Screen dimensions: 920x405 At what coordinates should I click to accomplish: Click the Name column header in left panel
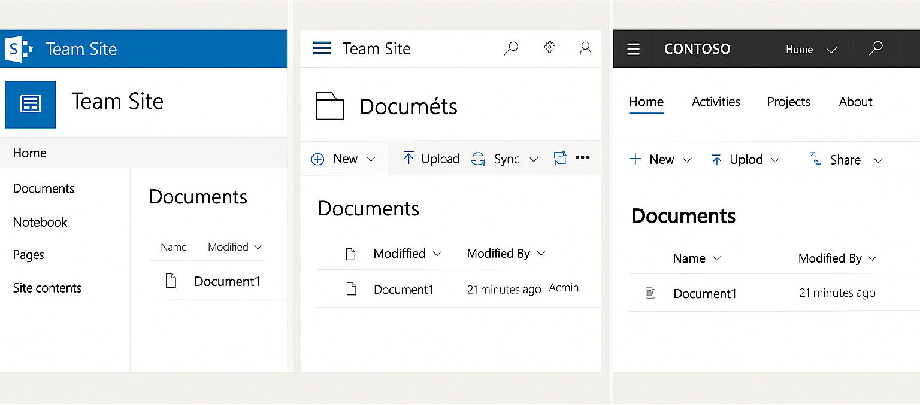(x=174, y=247)
